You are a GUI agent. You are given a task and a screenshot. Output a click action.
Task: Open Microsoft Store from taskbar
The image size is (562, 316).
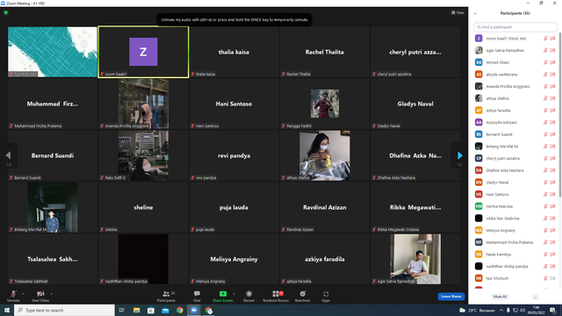click(x=151, y=310)
